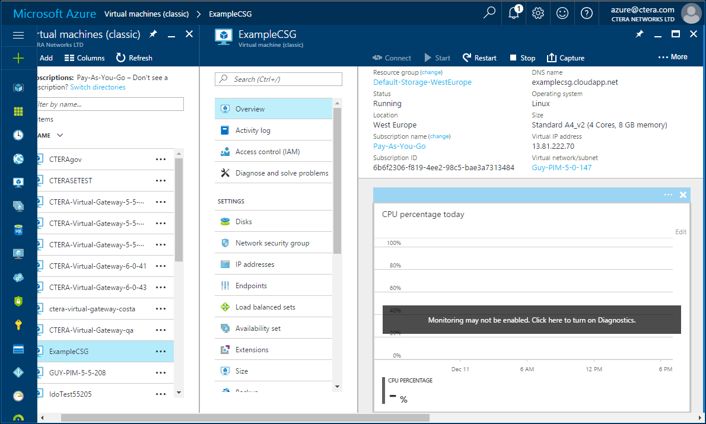Open Network security group settings
This screenshot has width=706, height=424.
click(274, 243)
